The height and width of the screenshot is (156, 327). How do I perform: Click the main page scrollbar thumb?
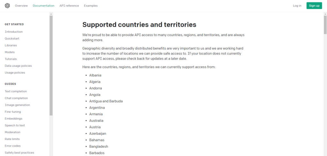coord(325,25)
